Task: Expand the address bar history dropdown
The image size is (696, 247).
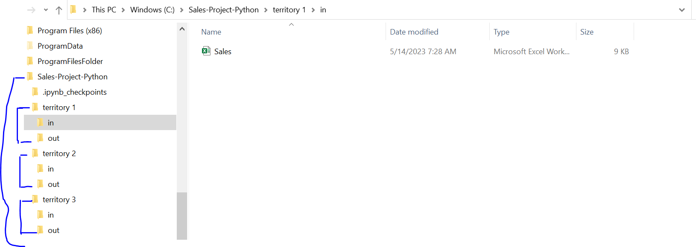Action: tap(681, 10)
